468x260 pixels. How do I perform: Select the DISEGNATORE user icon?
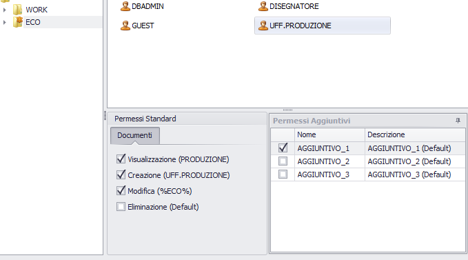(x=263, y=6)
